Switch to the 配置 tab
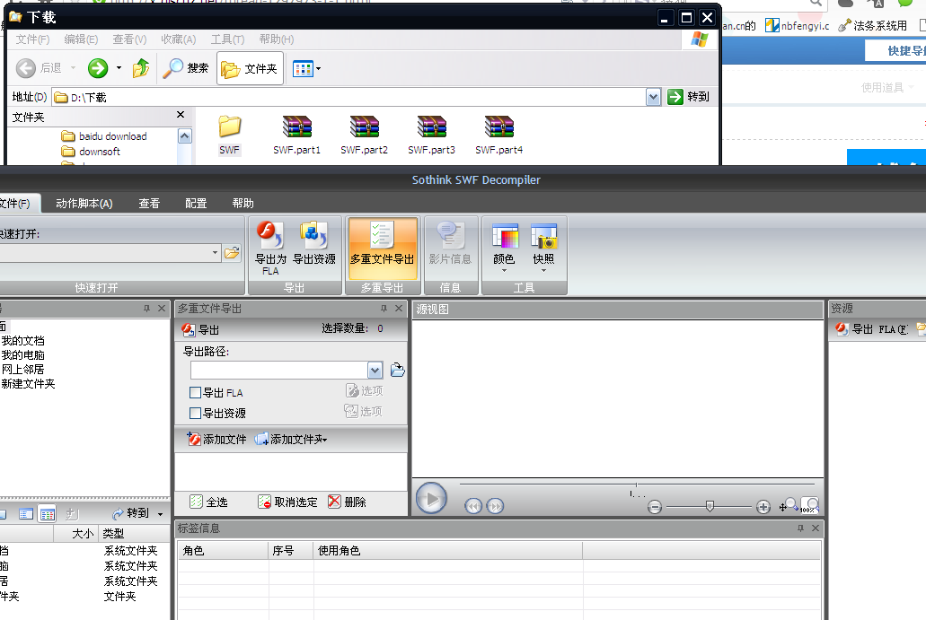Viewport: 926px width, 620px height. (196, 204)
